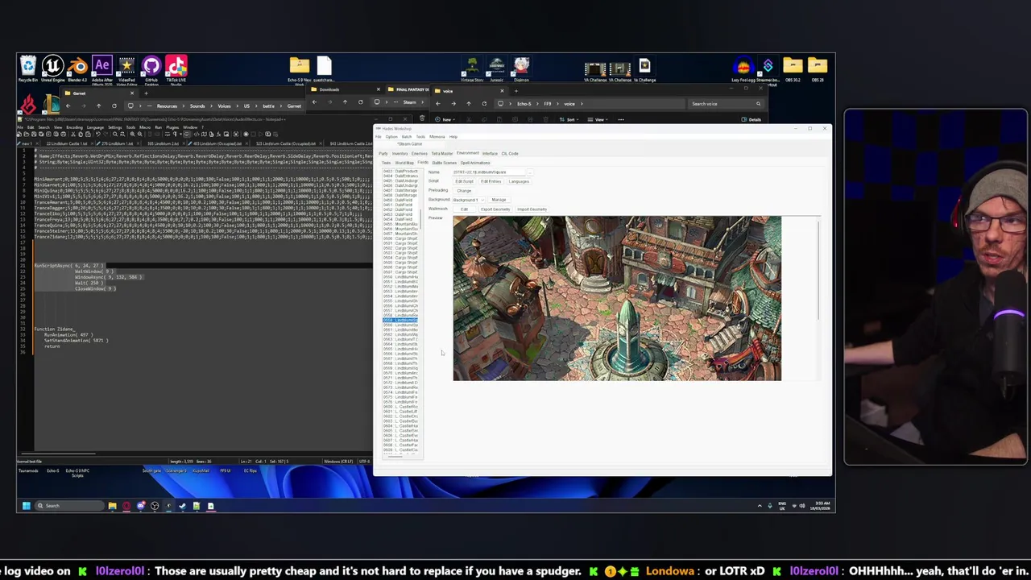This screenshot has height=580, width=1031.
Task: Click the FF9 breadcrumb in voice Explorer
Action: click(548, 103)
